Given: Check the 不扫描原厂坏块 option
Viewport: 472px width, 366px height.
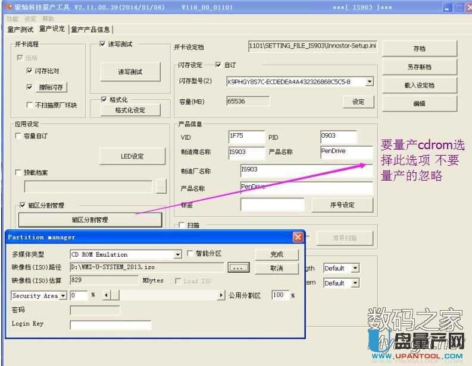Looking at the screenshot, I should coord(30,105).
